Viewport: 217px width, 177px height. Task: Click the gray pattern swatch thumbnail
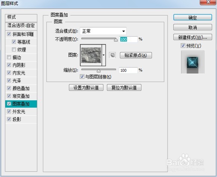coord(91,55)
